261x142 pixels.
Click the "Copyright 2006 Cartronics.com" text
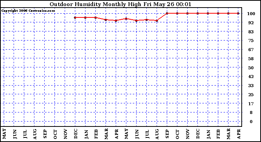coord(28,11)
